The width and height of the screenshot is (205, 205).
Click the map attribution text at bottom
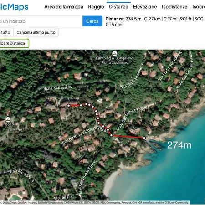click(94, 203)
